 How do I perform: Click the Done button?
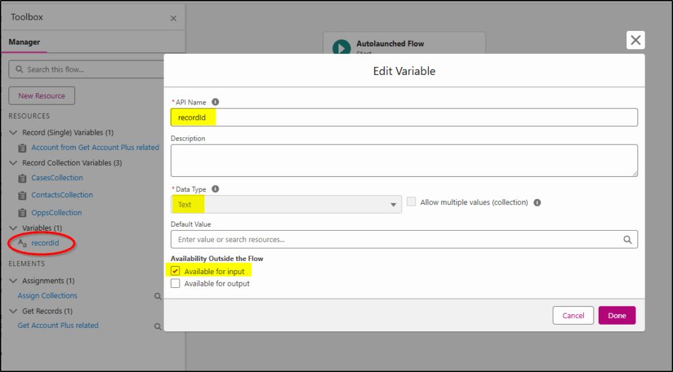click(616, 315)
